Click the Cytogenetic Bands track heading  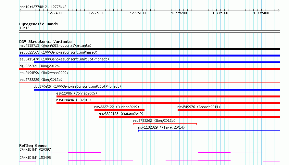[39, 24]
